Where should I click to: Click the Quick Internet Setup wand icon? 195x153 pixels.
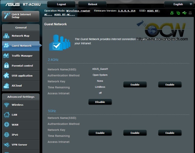7,15
